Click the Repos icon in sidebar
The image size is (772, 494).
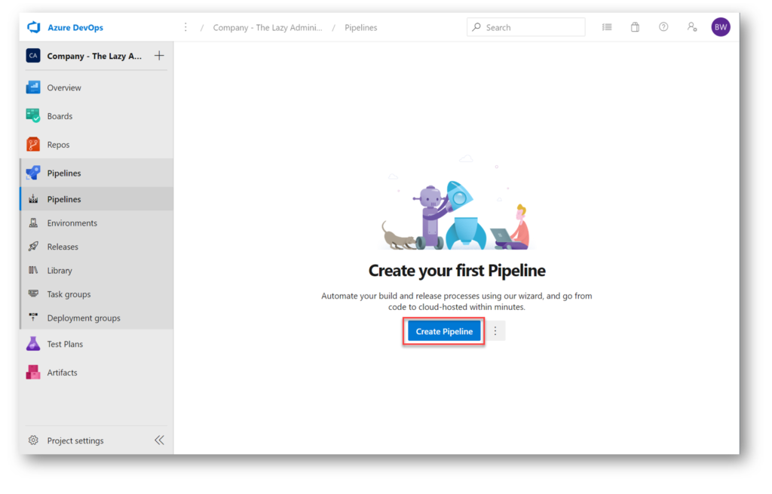coord(33,144)
